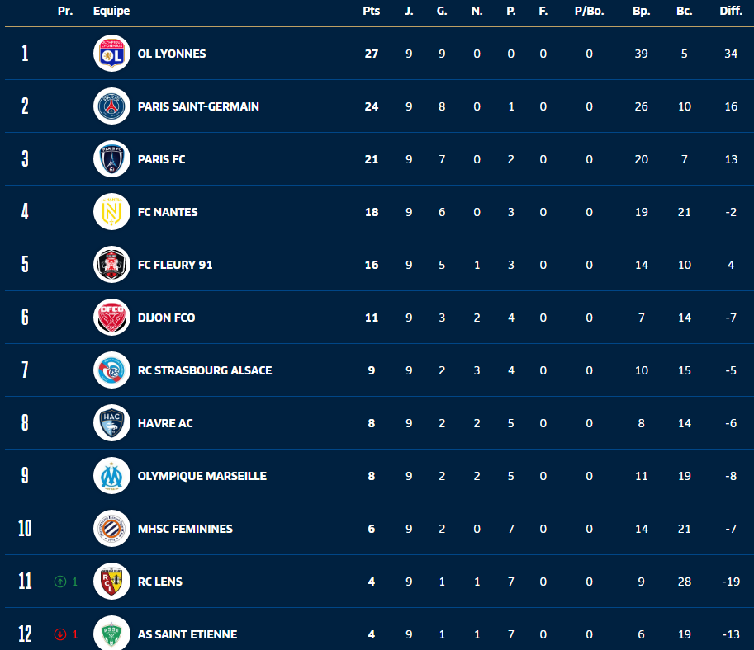The image size is (754, 650).
Task: Select the FC Nantes yellow crest
Action: (111, 212)
